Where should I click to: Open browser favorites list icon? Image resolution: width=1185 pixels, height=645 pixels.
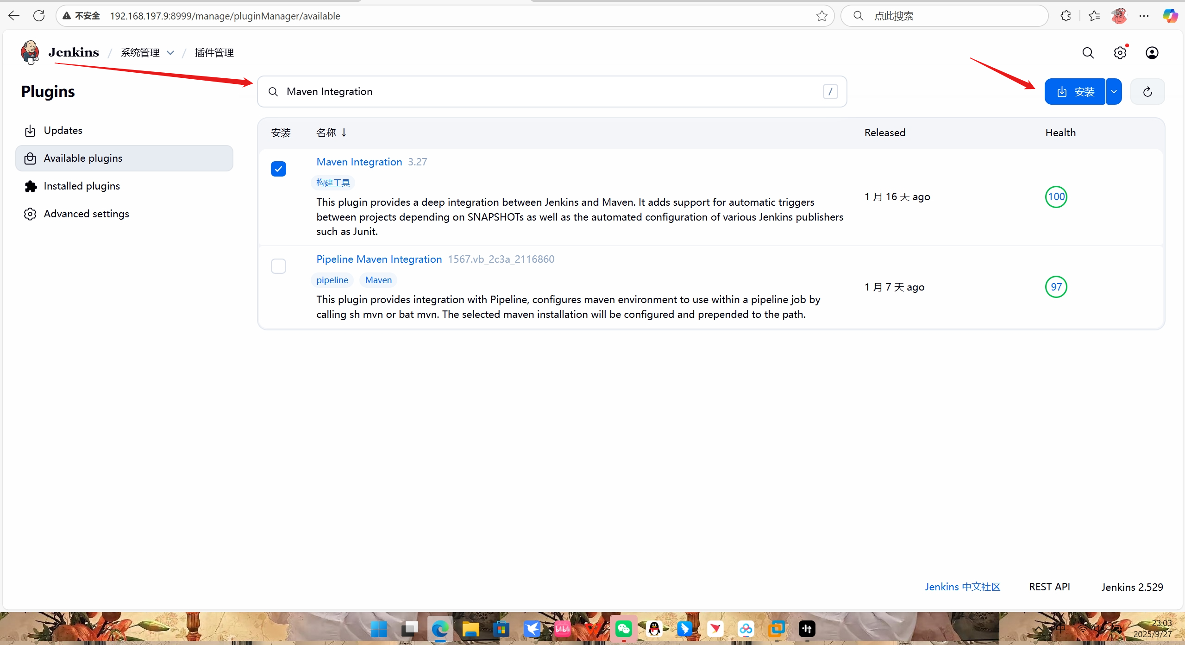1094,16
